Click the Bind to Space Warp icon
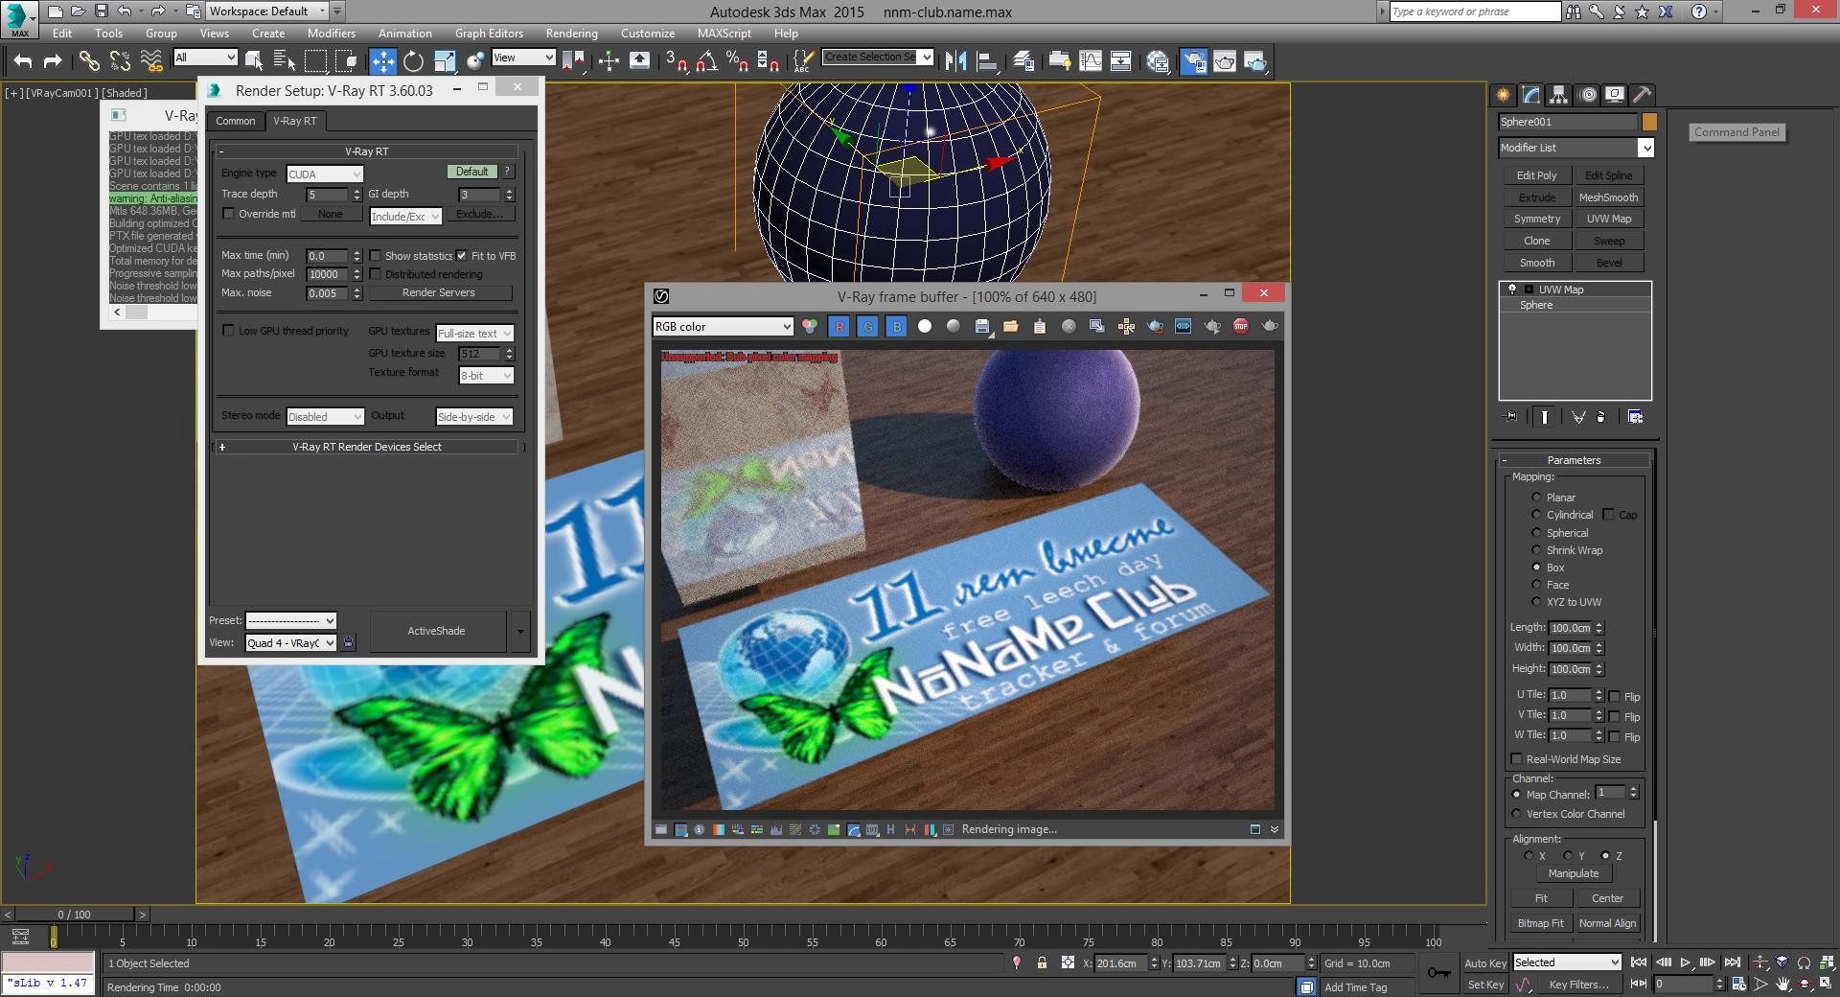 (x=151, y=61)
